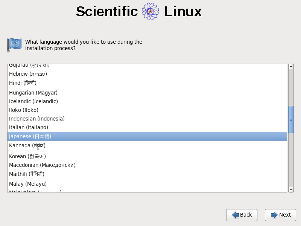
Task: Pick Icelandic in the list
Action: click(x=33, y=101)
